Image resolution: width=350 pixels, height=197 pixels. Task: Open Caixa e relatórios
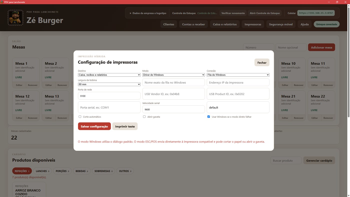[x=225, y=24]
